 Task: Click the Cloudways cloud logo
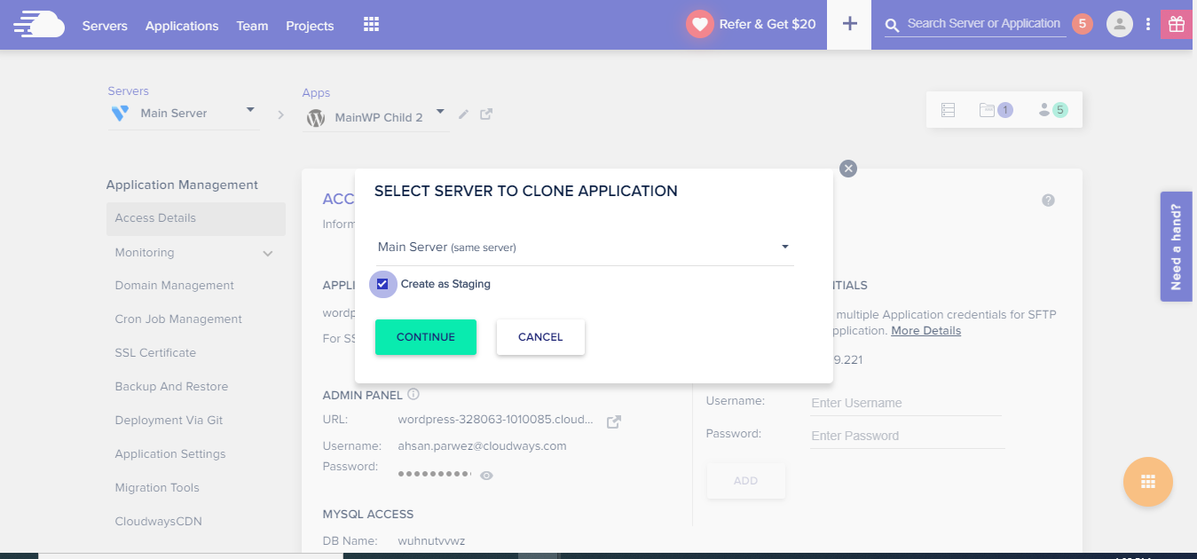tap(39, 24)
